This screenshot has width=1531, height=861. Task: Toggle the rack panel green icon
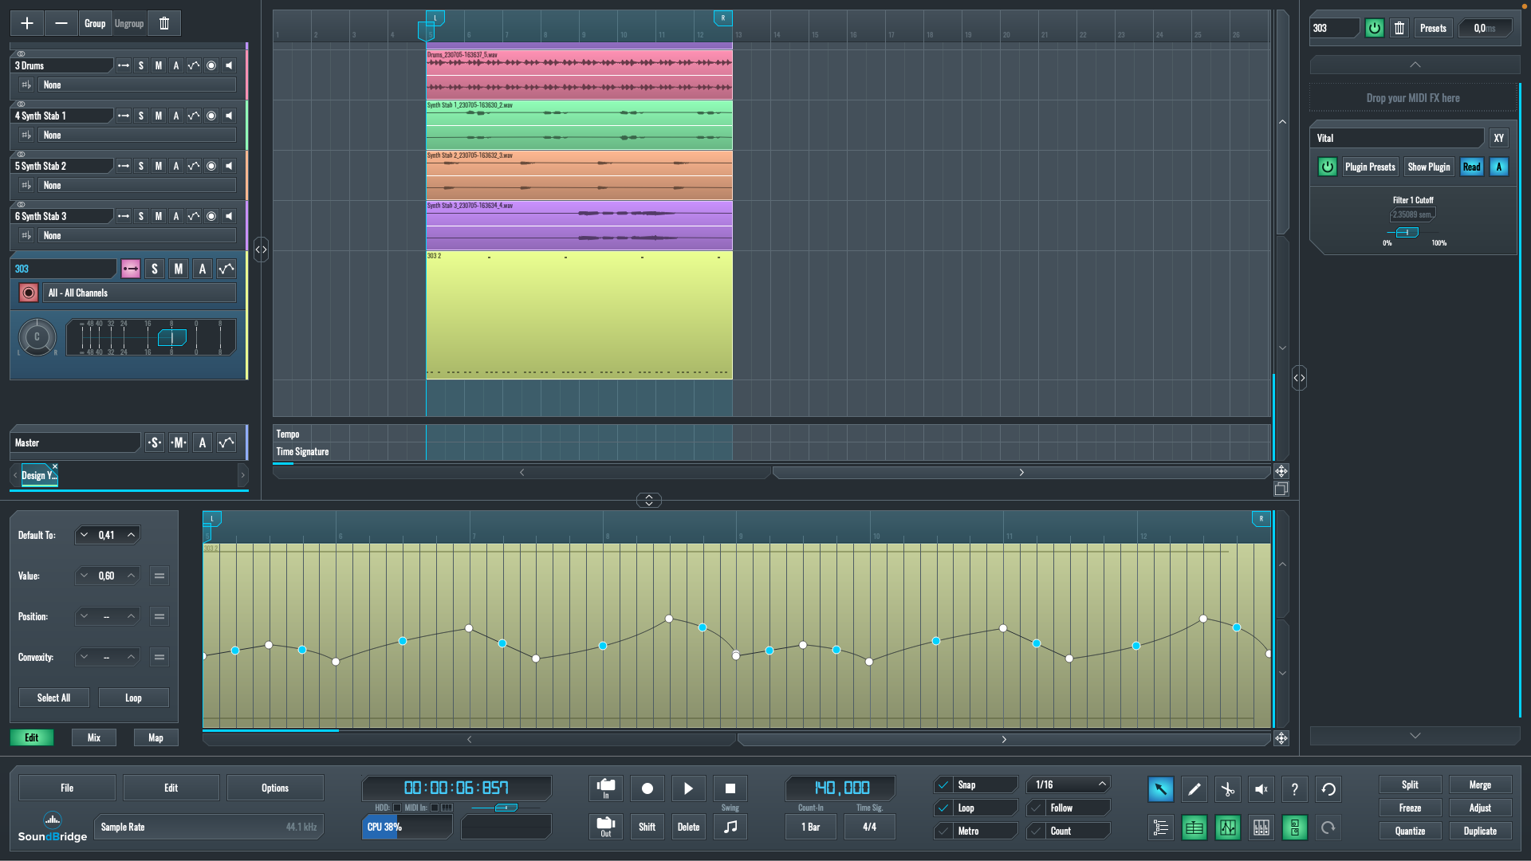pos(1294,828)
